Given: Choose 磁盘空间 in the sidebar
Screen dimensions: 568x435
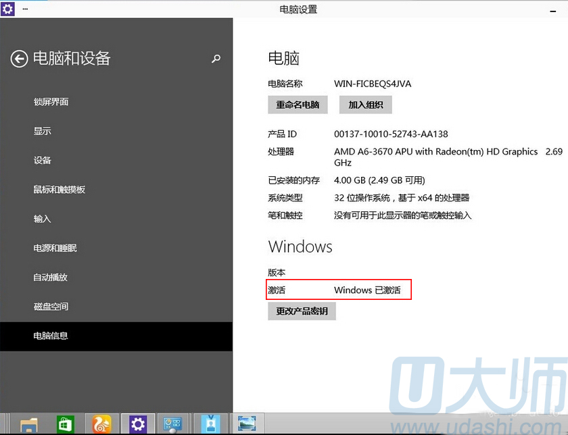Looking at the screenshot, I should point(51,306).
